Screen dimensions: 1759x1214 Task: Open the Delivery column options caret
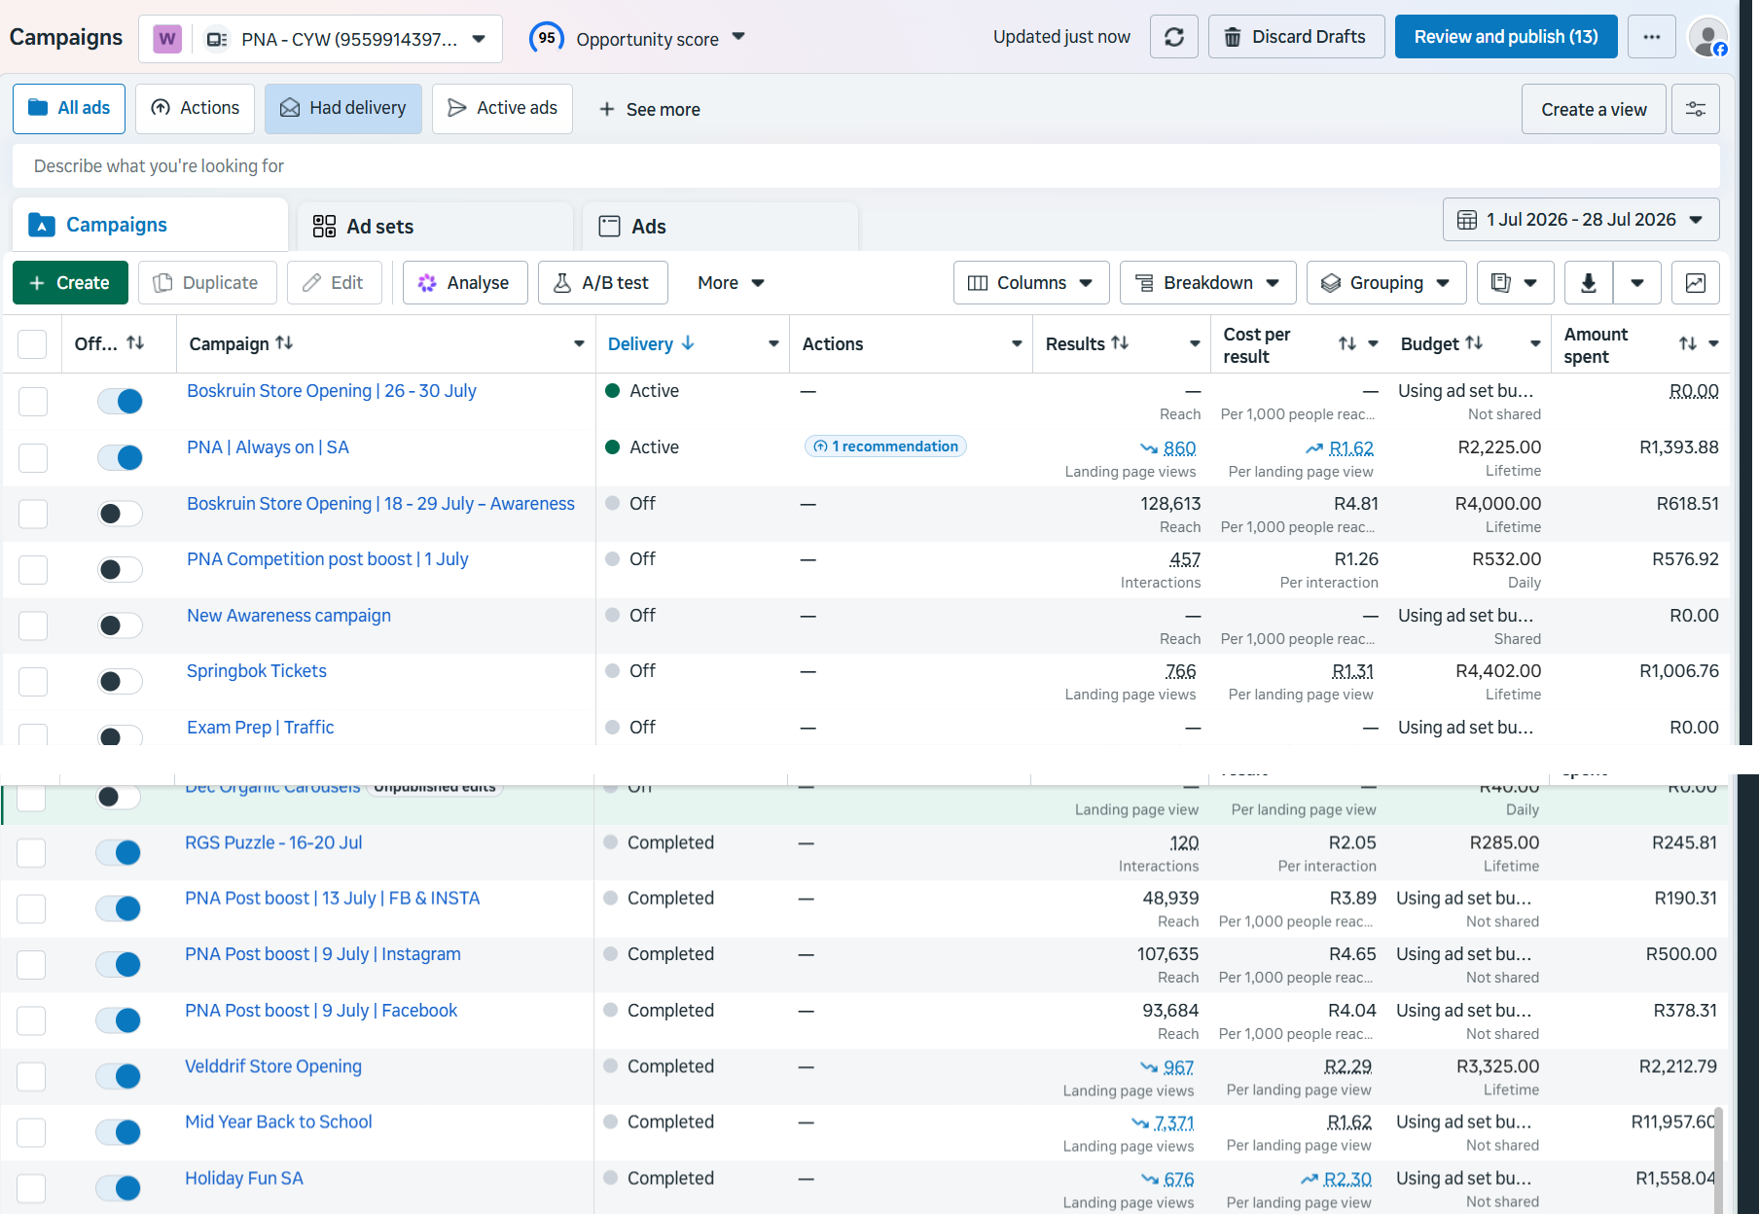(773, 343)
